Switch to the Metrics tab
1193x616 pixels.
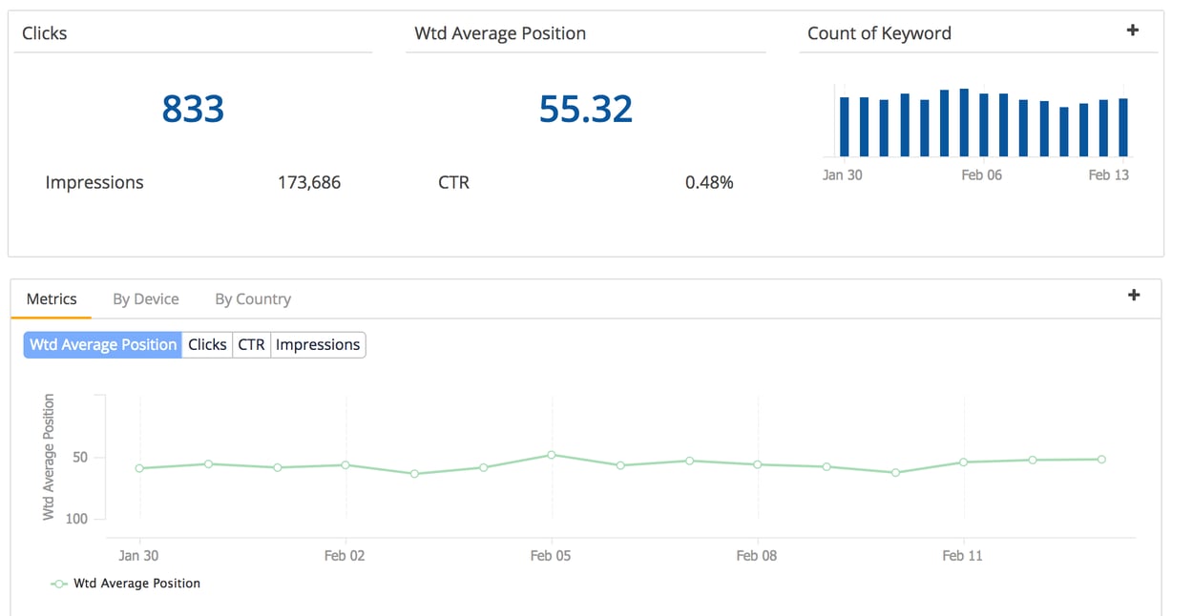point(52,298)
